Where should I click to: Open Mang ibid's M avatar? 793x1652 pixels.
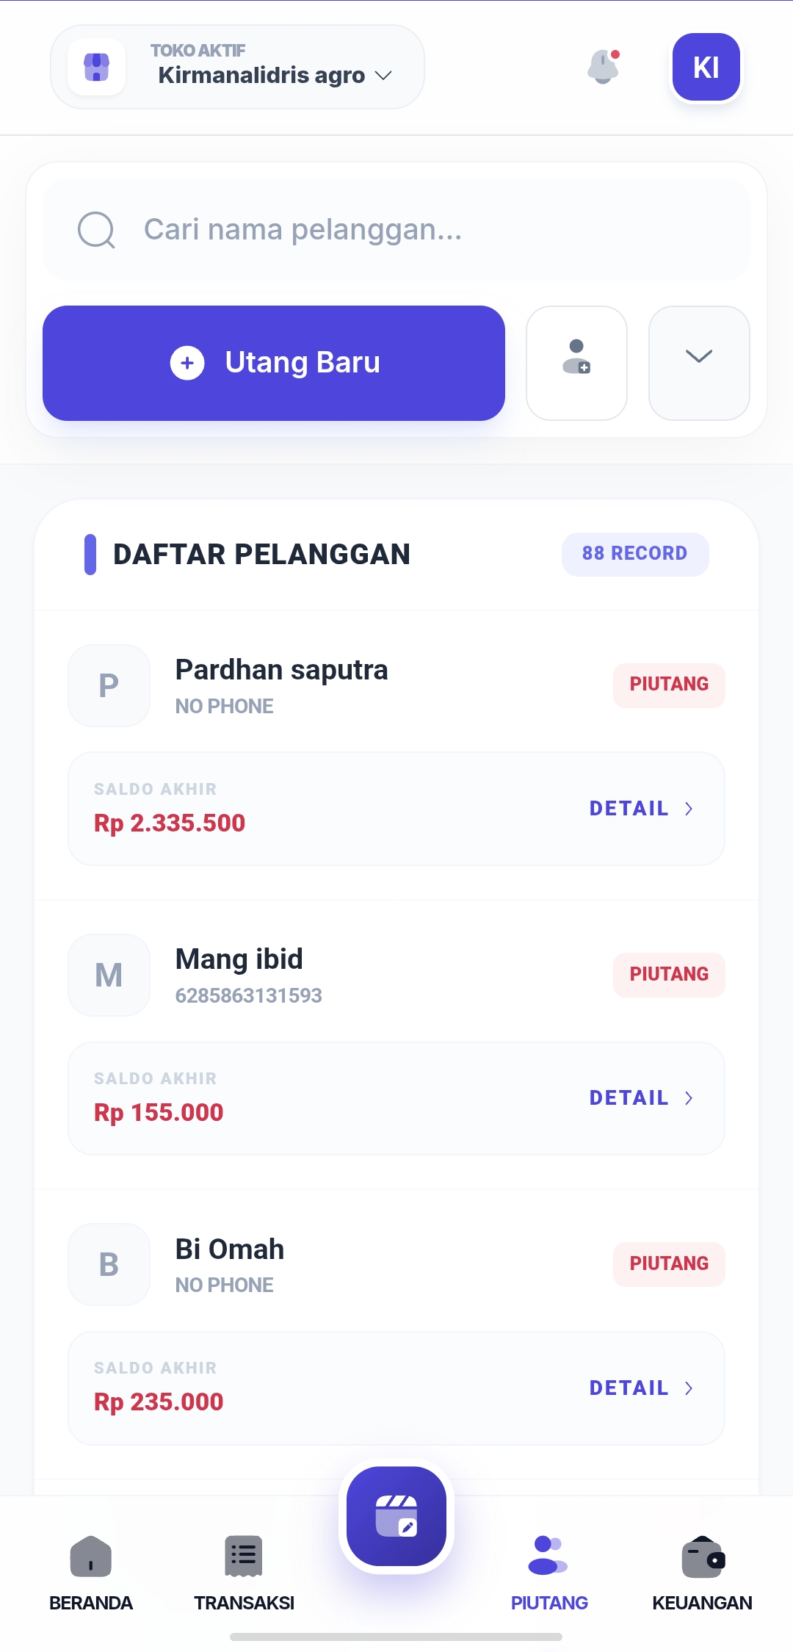coord(109,975)
